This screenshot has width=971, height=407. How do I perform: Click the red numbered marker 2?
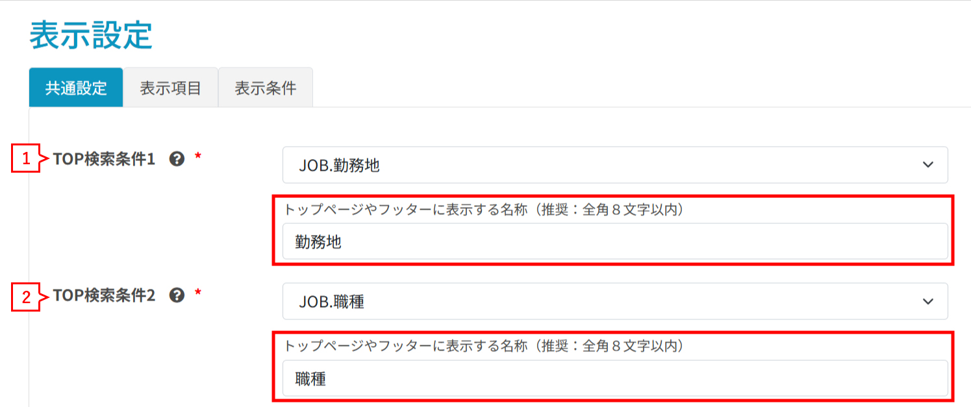(26, 298)
